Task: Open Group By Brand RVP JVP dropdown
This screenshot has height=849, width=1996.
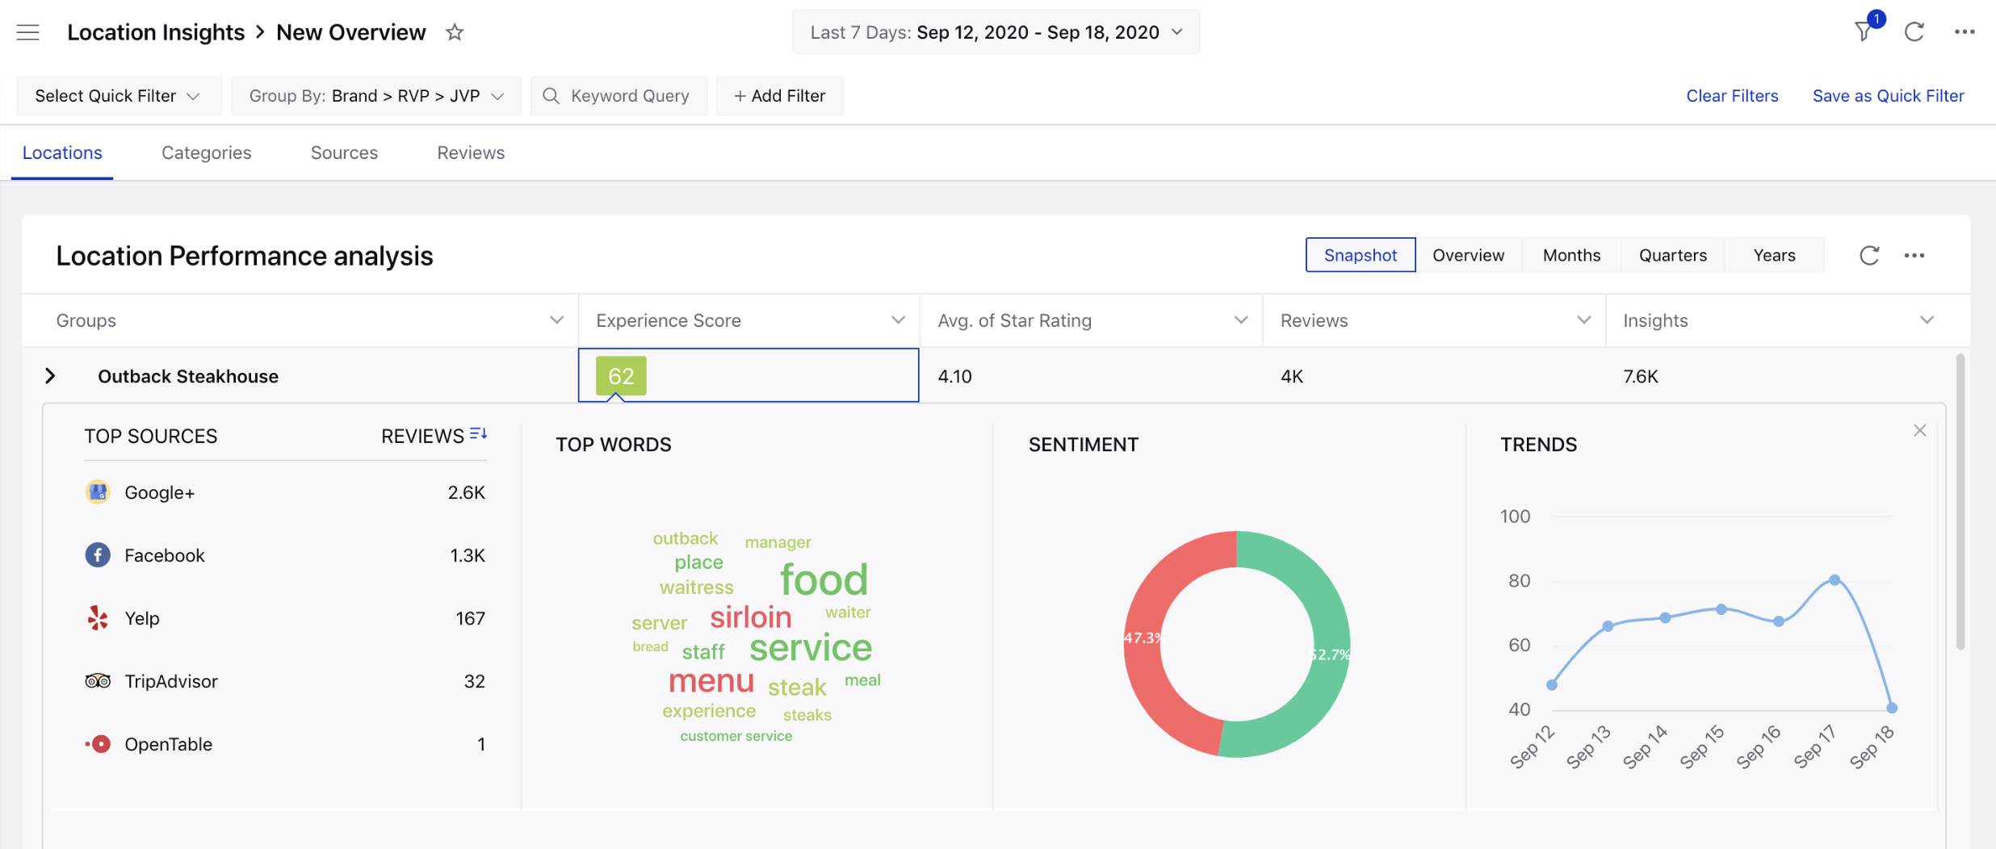Action: [x=376, y=96]
